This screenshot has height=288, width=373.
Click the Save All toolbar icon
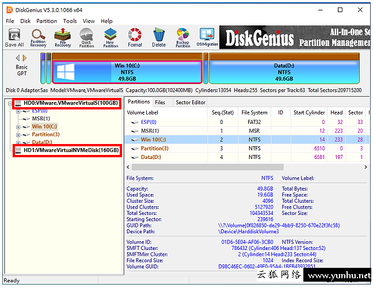[x=14, y=37]
